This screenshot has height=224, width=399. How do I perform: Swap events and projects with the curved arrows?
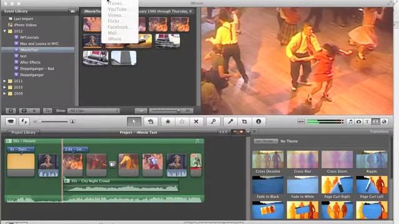[24, 121]
